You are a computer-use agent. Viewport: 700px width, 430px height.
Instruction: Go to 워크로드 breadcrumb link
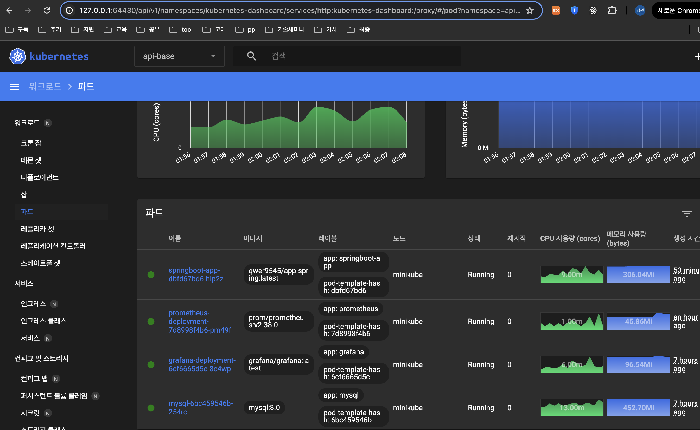(45, 87)
